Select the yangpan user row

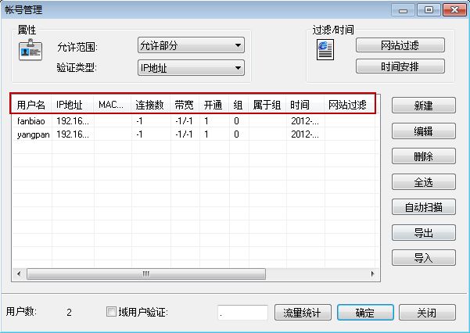(x=193, y=134)
